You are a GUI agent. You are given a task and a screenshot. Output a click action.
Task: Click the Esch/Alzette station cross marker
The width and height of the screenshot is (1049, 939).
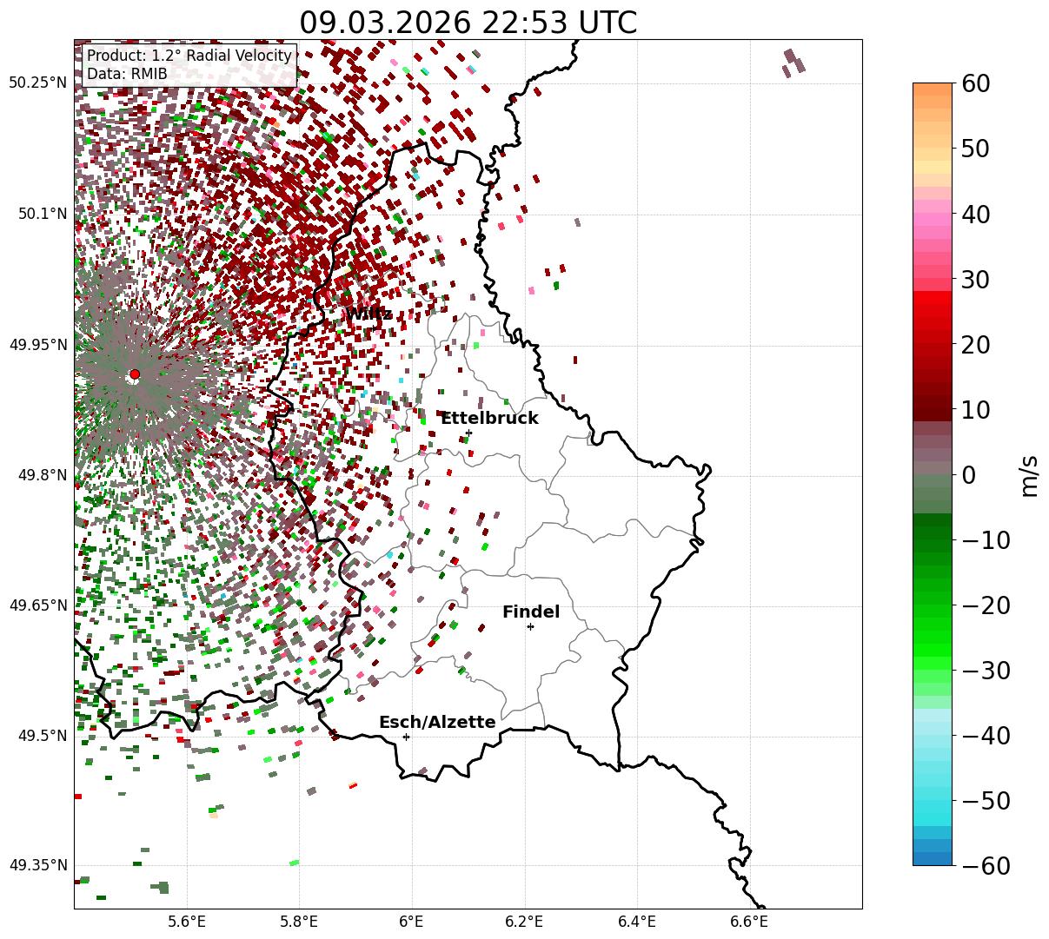pyautogui.click(x=406, y=737)
